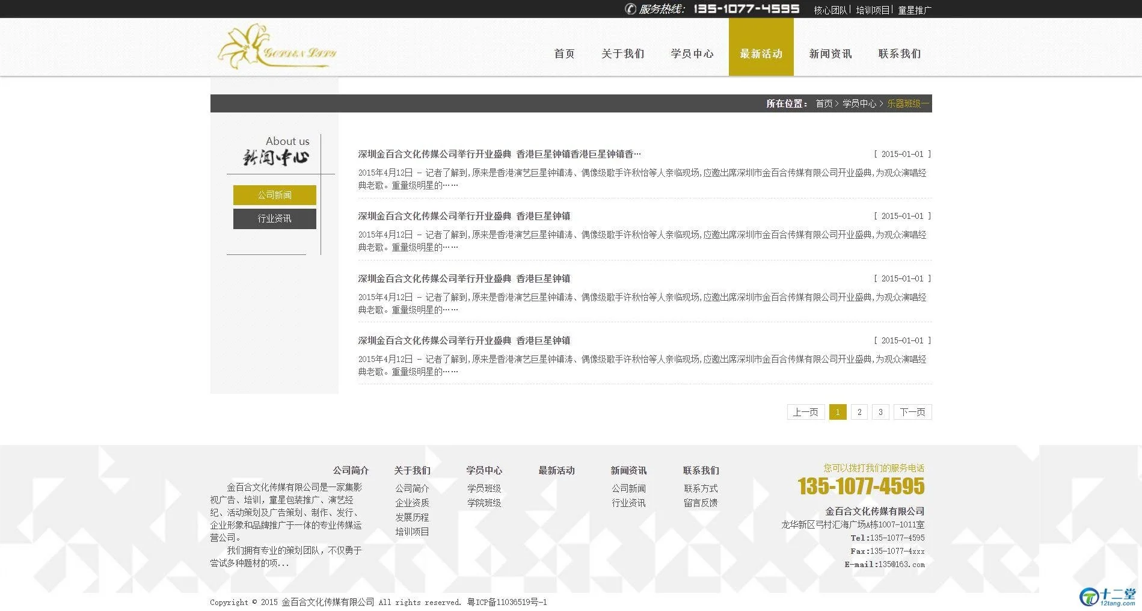
Task: Select the 公司新闻 sidebar button
Action: 274,195
